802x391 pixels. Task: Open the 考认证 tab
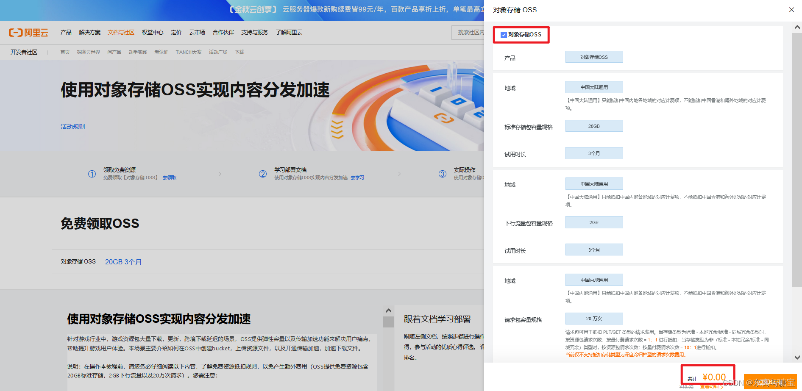tap(161, 52)
